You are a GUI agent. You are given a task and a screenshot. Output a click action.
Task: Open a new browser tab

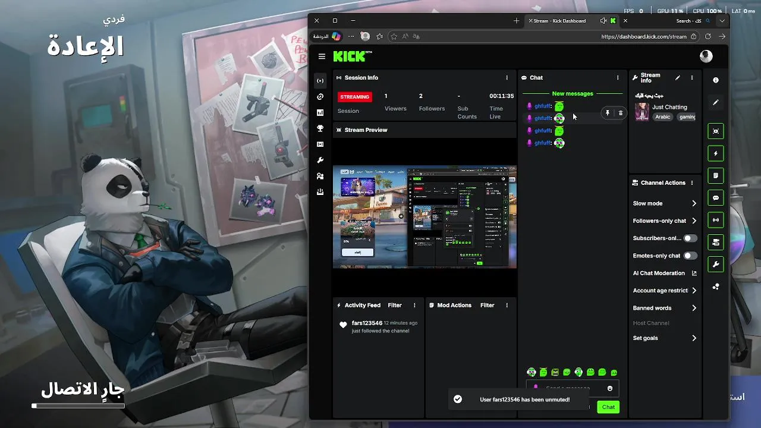516,21
